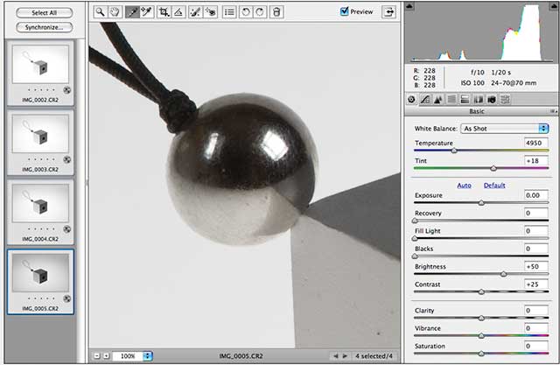Click the Temperature value field 4950
Screen dimensions: 560x365
coord(536,143)
